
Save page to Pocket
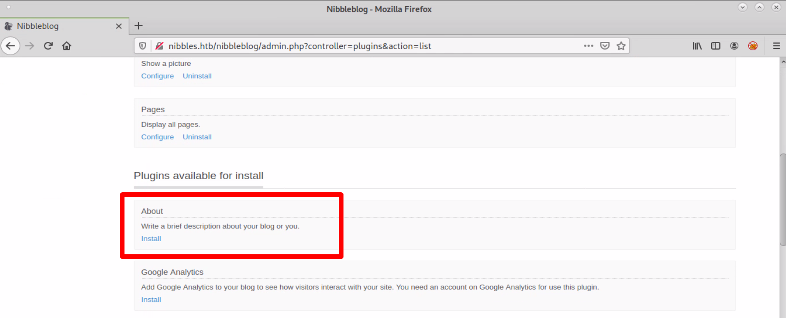[x=604, y=46]
